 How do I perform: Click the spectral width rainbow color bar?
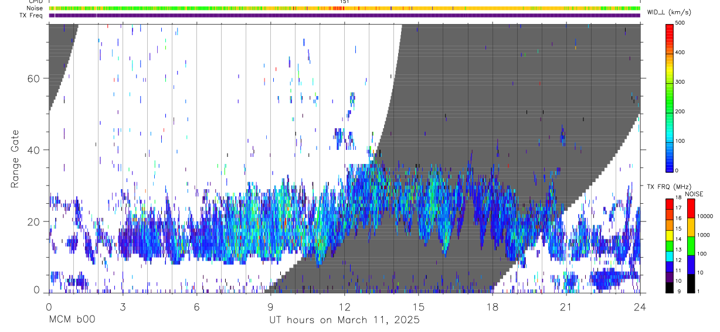[670, 97]
